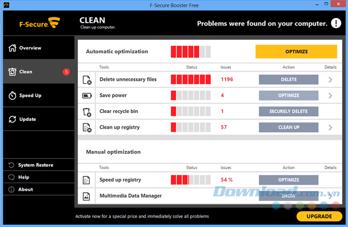Expand details for Clean up registry
Screen dimensions: 348x227
click(330, 128)
